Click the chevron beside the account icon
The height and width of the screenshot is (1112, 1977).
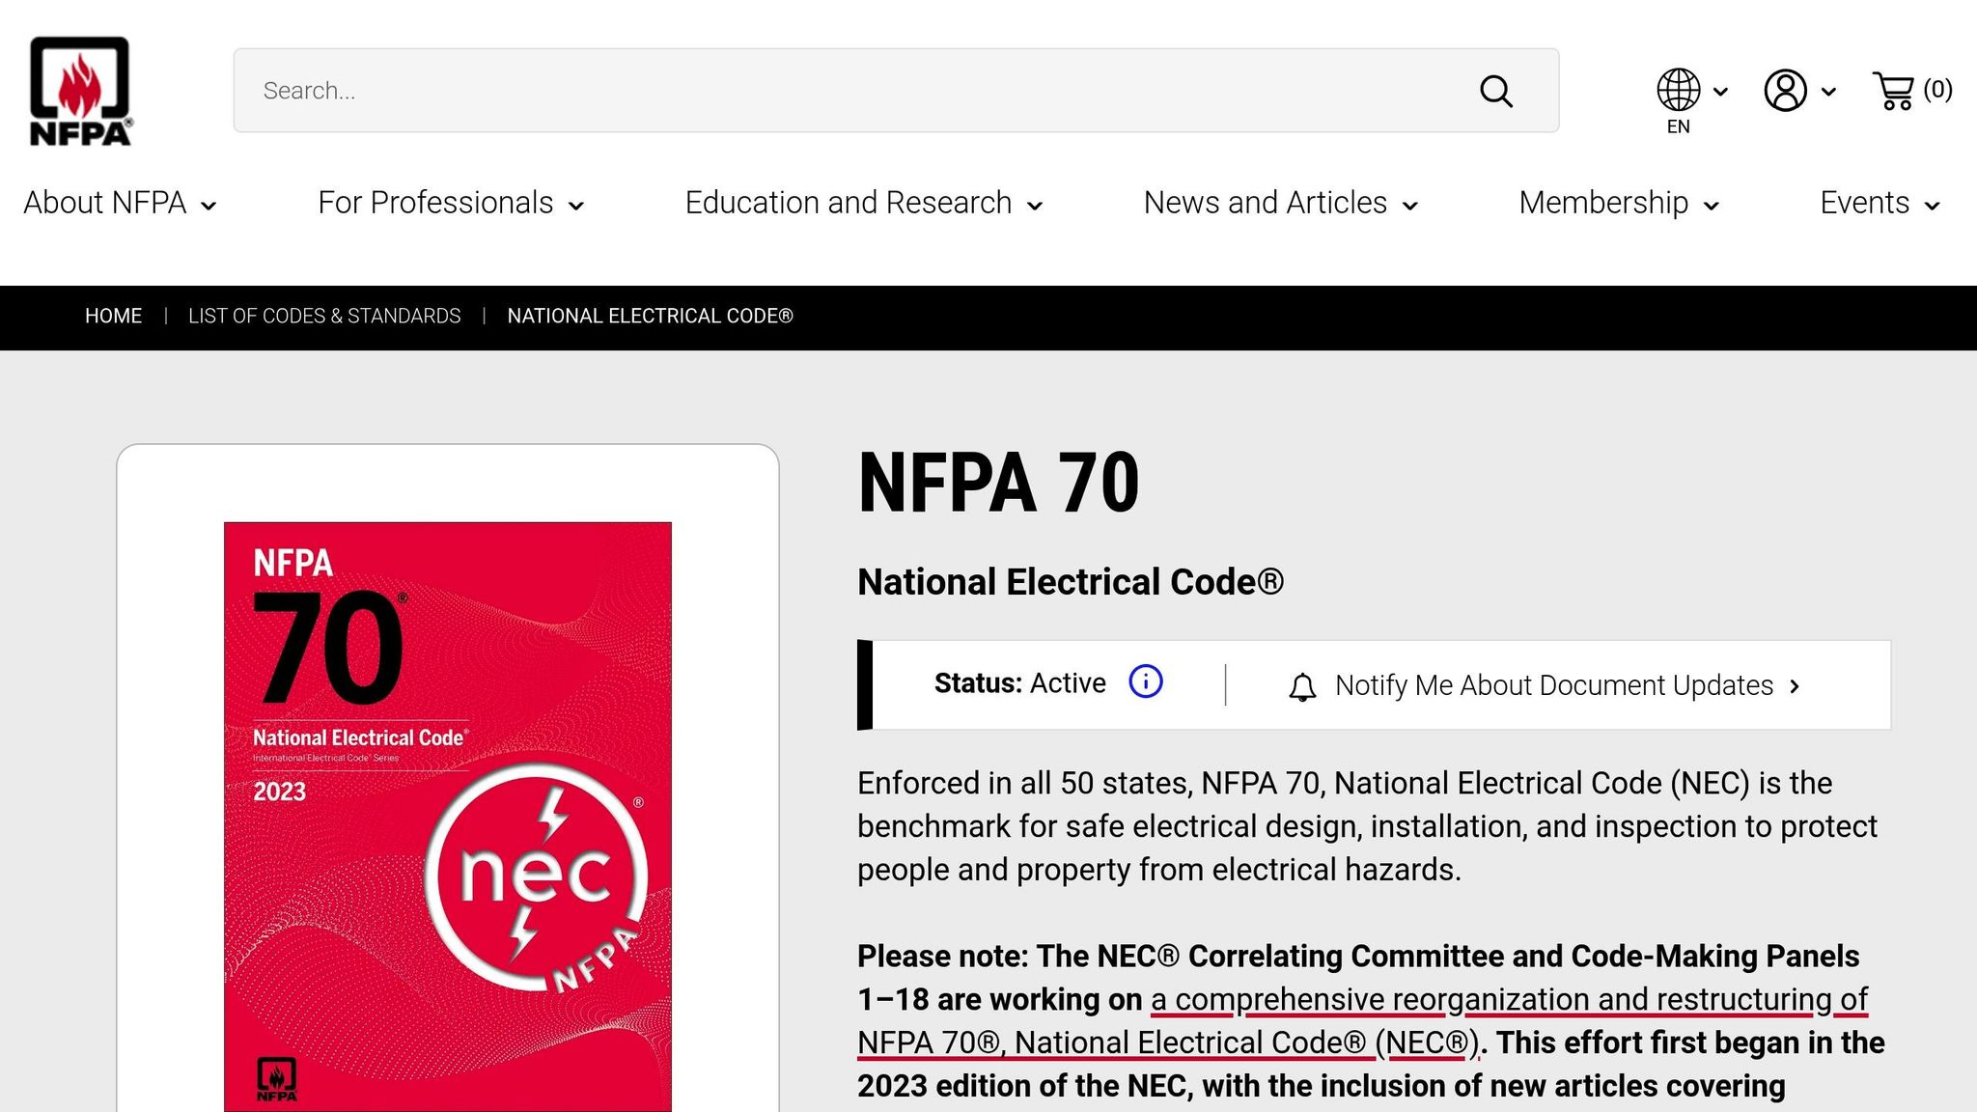(1828, 92)
